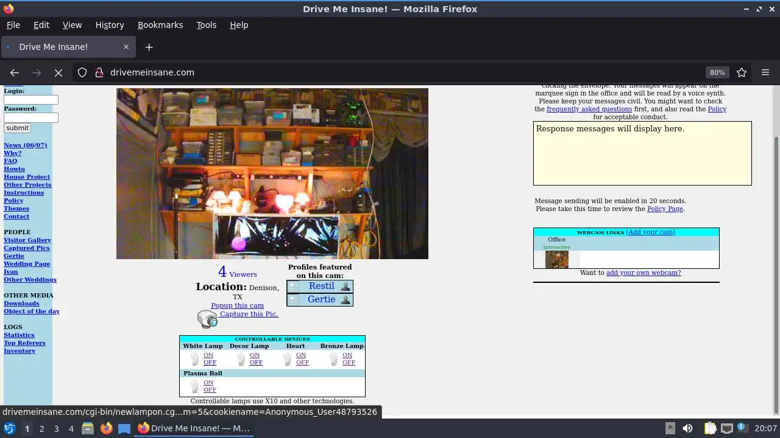Open the file manager icon in taskbar

coord(88,428)
